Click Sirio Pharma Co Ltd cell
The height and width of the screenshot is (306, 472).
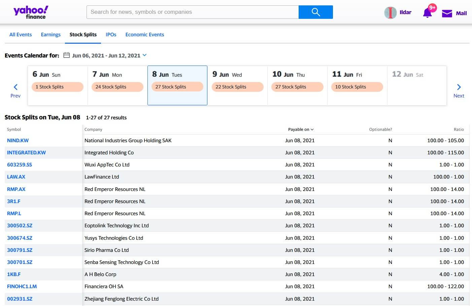[x=107, y=250]
